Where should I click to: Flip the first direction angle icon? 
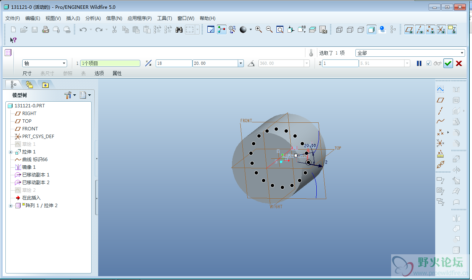(148, 63)
